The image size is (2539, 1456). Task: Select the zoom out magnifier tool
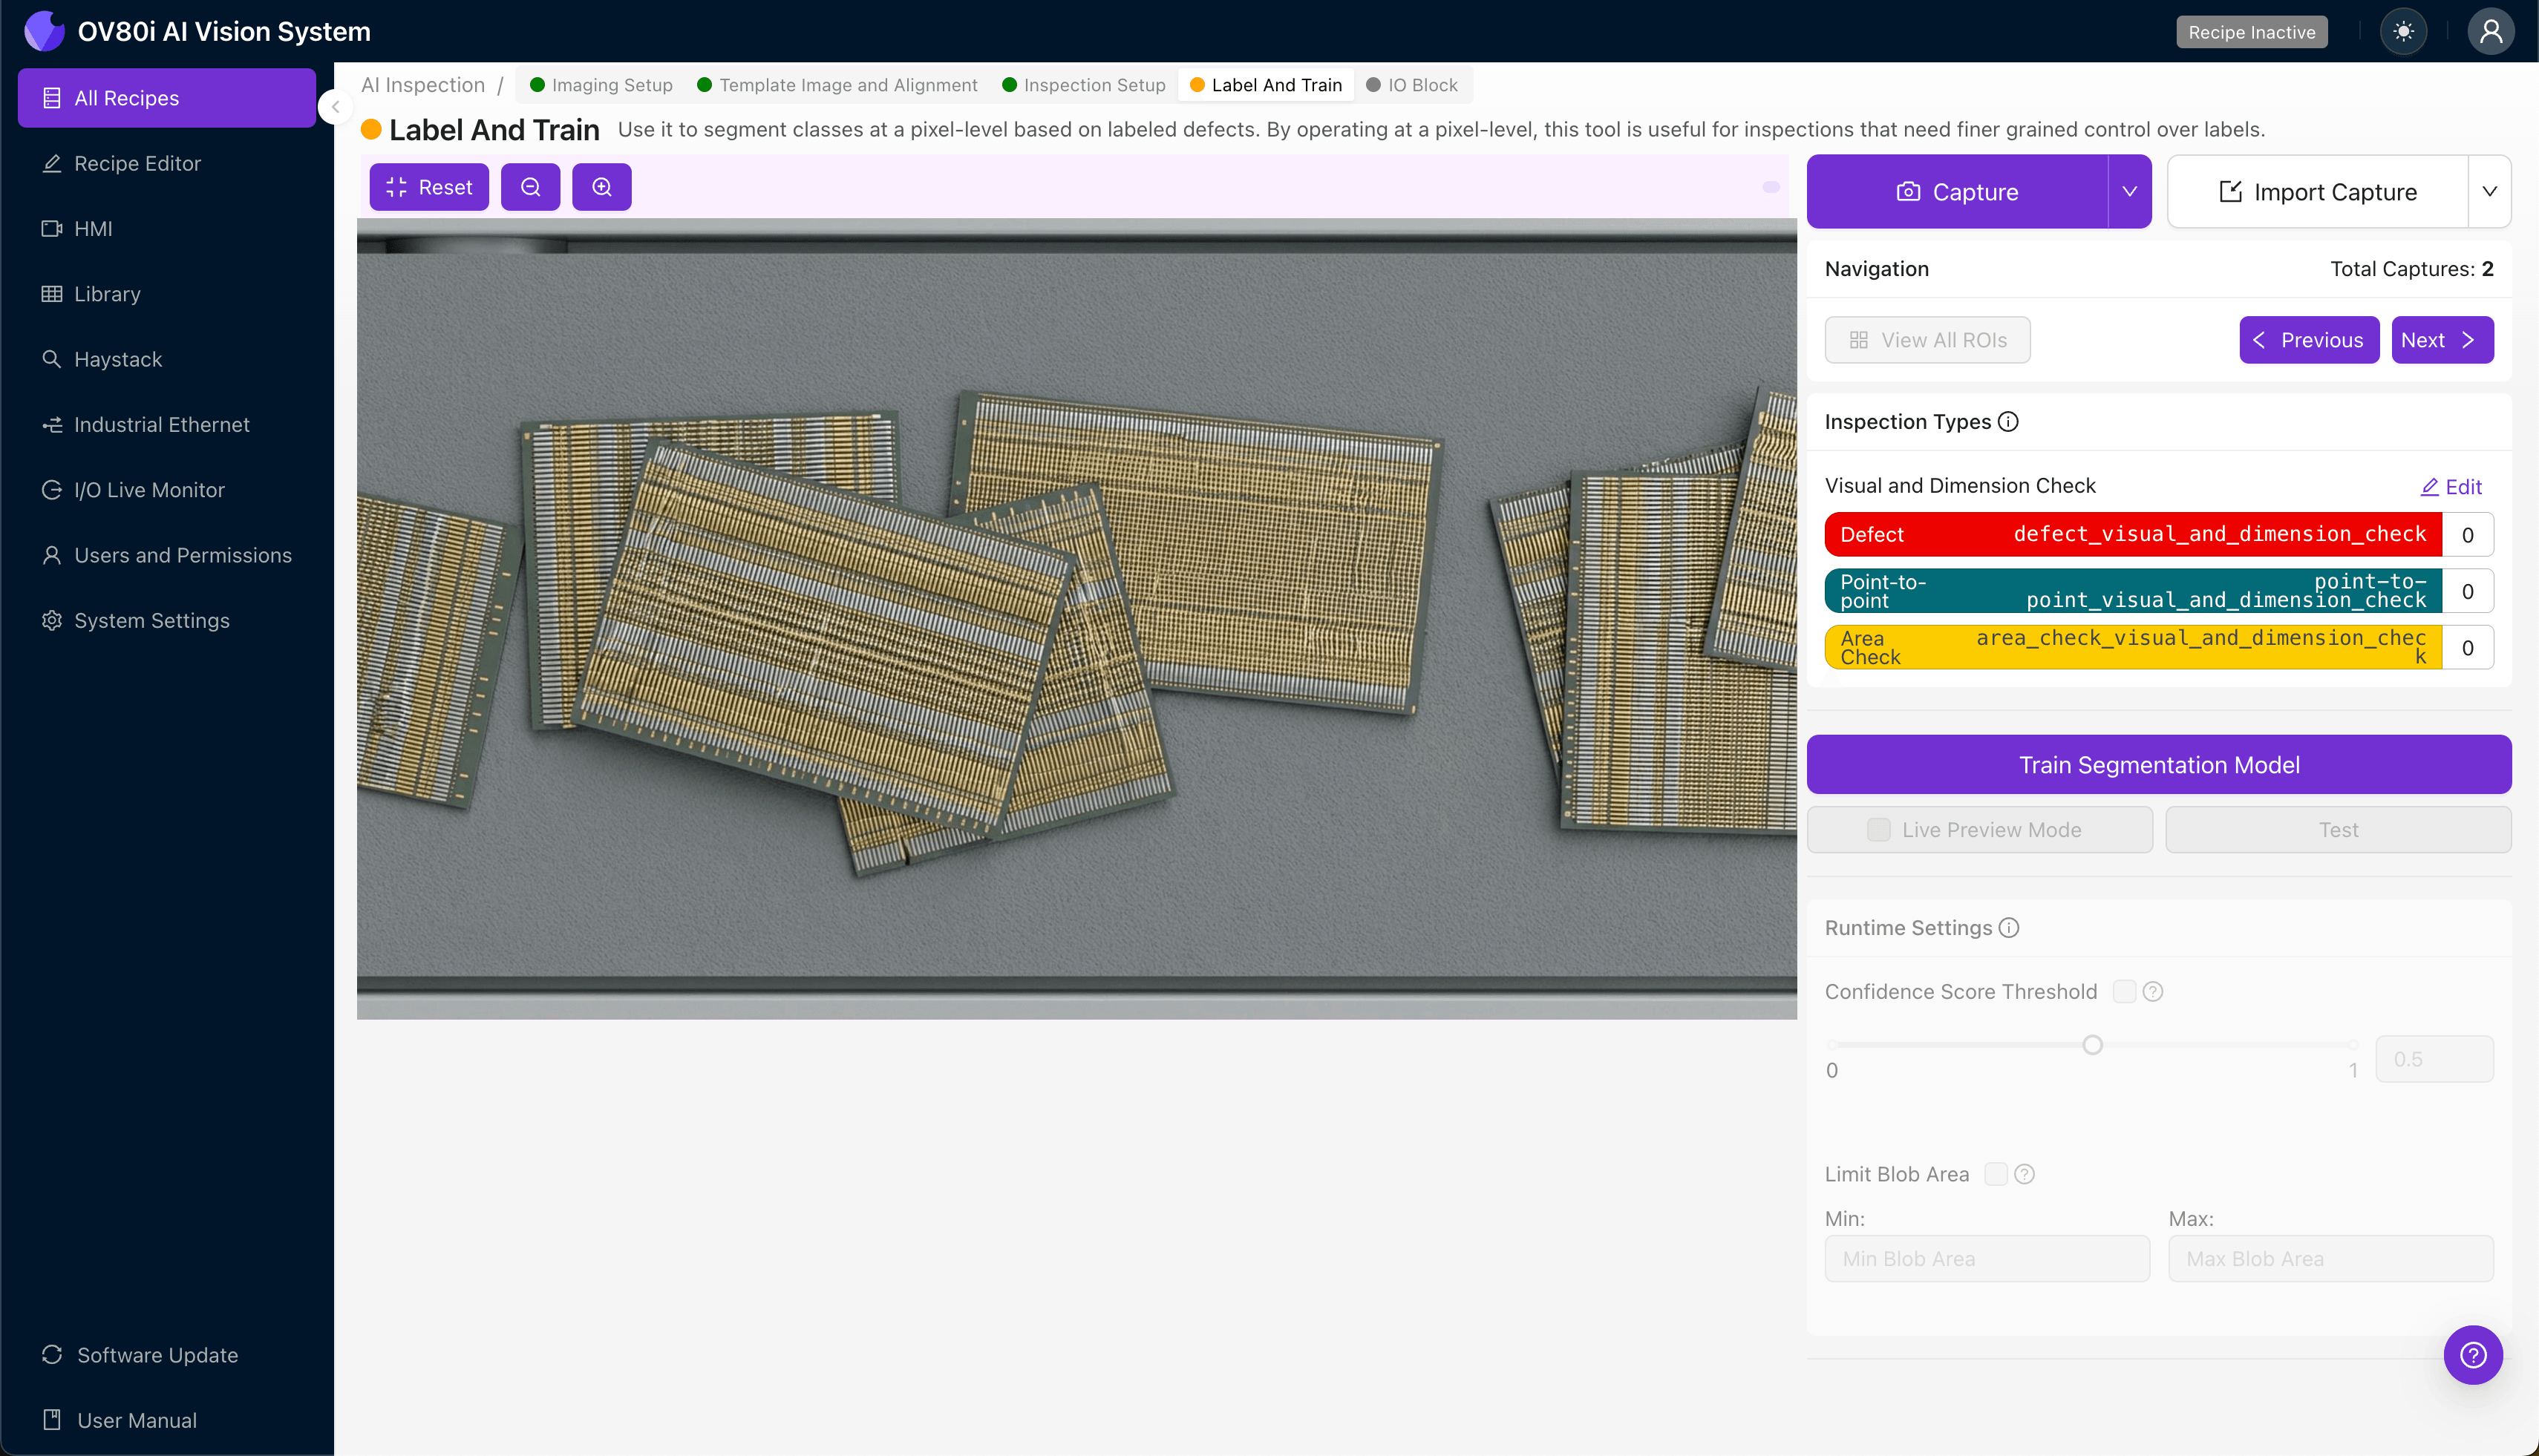tap(530, 186)
